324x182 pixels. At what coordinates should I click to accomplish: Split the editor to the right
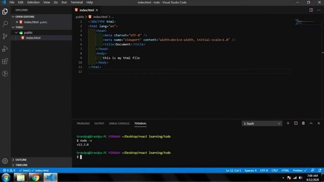[311, 10]
